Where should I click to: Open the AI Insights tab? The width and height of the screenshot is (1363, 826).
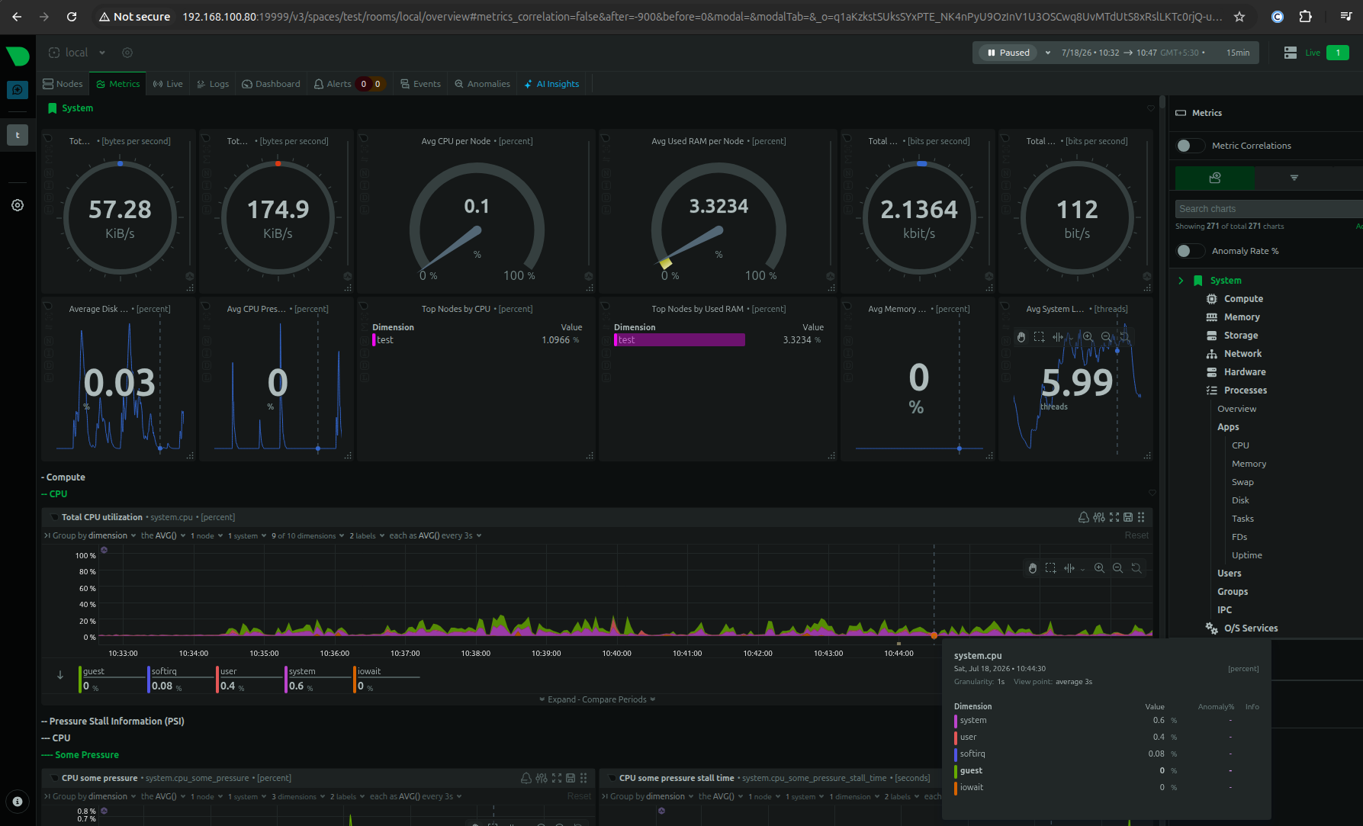(551, 84)
